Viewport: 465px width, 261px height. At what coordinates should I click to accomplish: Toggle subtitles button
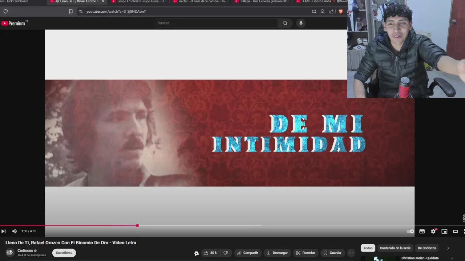coord(422,231)
